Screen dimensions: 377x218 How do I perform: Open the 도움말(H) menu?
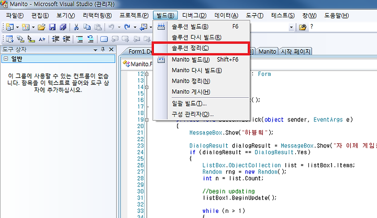[336, 16]
